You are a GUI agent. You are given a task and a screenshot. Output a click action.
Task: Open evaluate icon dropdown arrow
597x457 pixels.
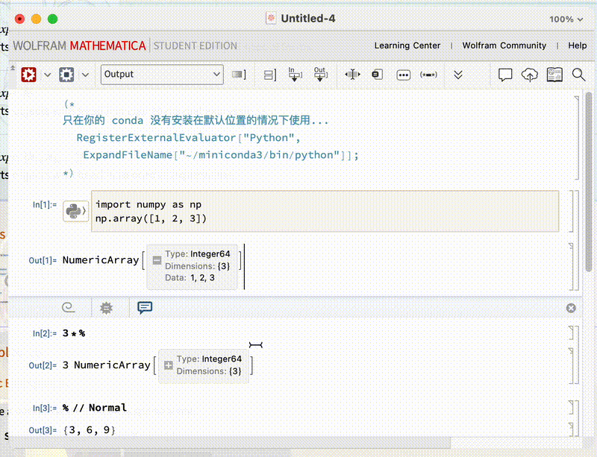[x=47, y=75]
